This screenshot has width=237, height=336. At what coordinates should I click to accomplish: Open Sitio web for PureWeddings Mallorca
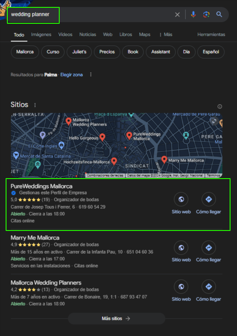(181, 203)
